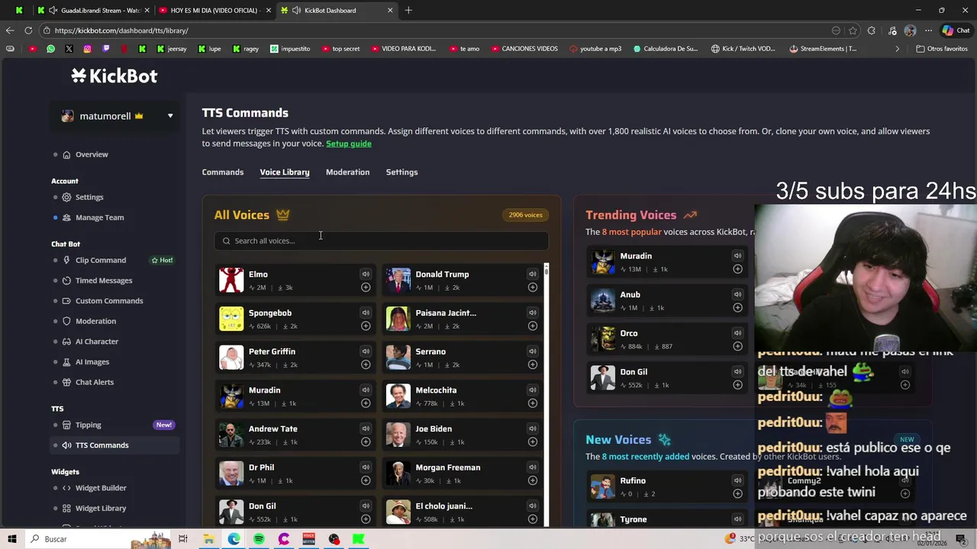Add the Peter Griffin voice

point(366,364)
